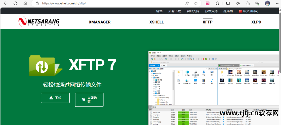Click the water.jpg thumbnail

pyautogui.click(x=272, y=81)
